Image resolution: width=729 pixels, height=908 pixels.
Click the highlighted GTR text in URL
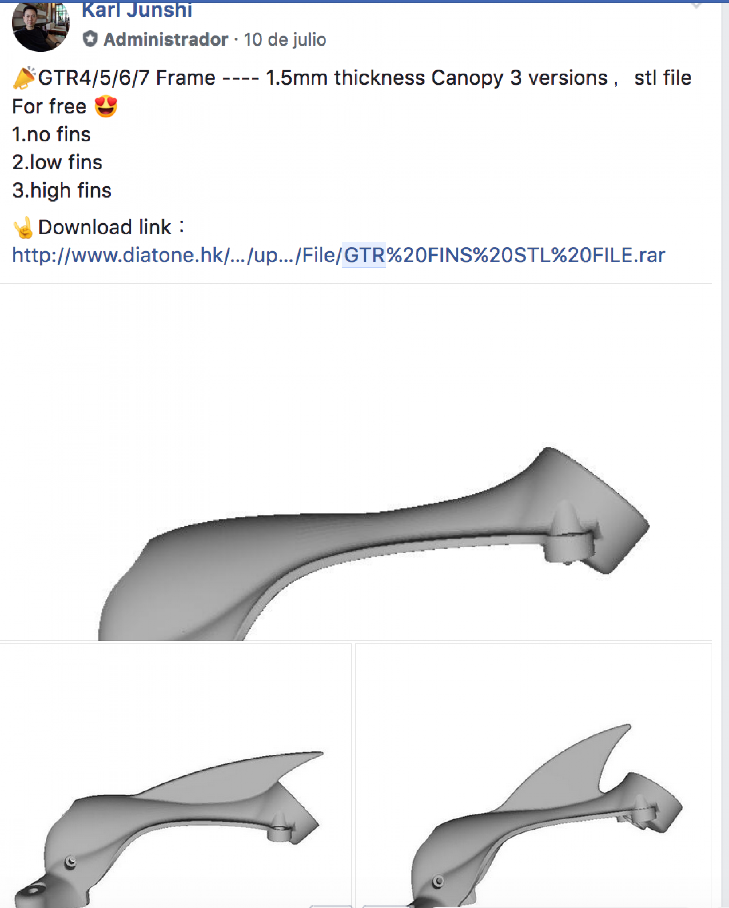click(x=364, y=255)
